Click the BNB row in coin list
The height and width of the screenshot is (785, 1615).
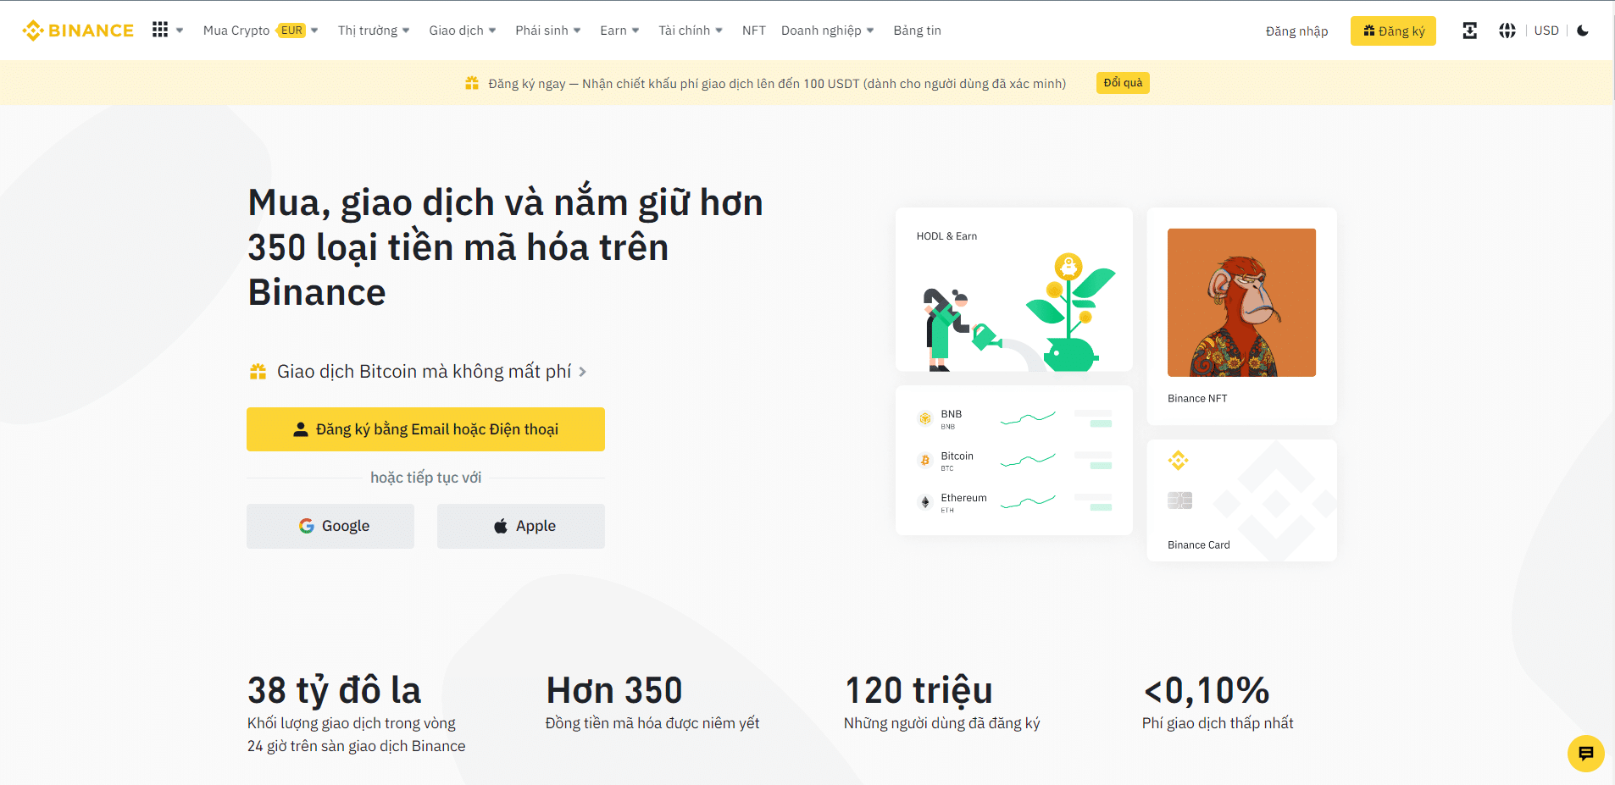click(x=1013, y=418)
